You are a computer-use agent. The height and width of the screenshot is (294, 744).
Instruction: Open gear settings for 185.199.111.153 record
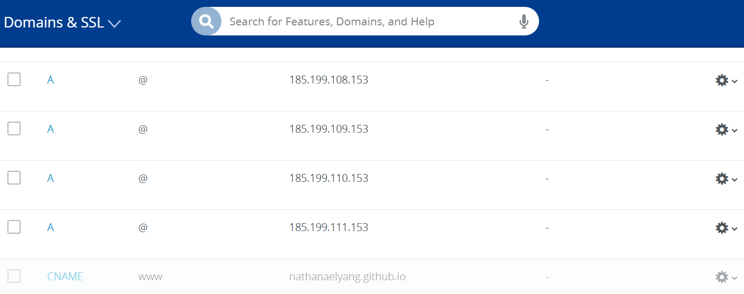726,228
